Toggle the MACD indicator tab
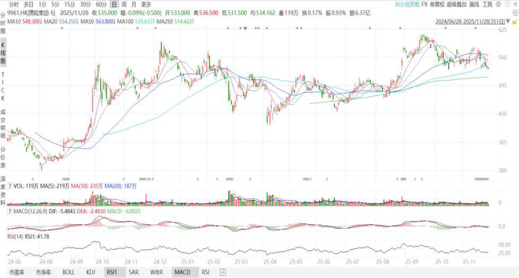The height and width of the screenshot is (278, 519). [x=182, y=272]
